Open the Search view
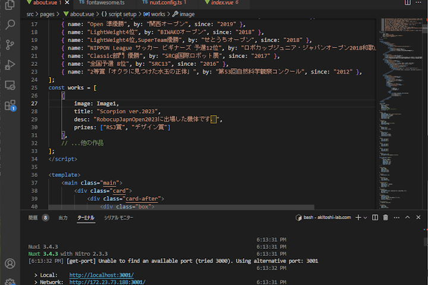This screenshot has height=285, width=428. [10, 24]
